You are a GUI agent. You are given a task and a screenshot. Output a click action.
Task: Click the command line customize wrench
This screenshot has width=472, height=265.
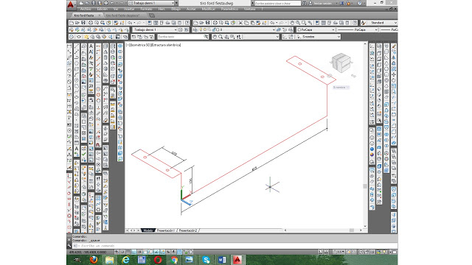69,245
